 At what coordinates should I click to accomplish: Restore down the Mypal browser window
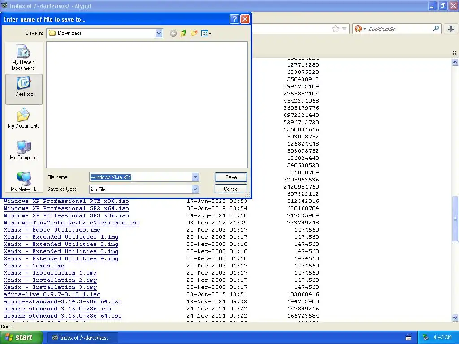click(x=442, y=5)
